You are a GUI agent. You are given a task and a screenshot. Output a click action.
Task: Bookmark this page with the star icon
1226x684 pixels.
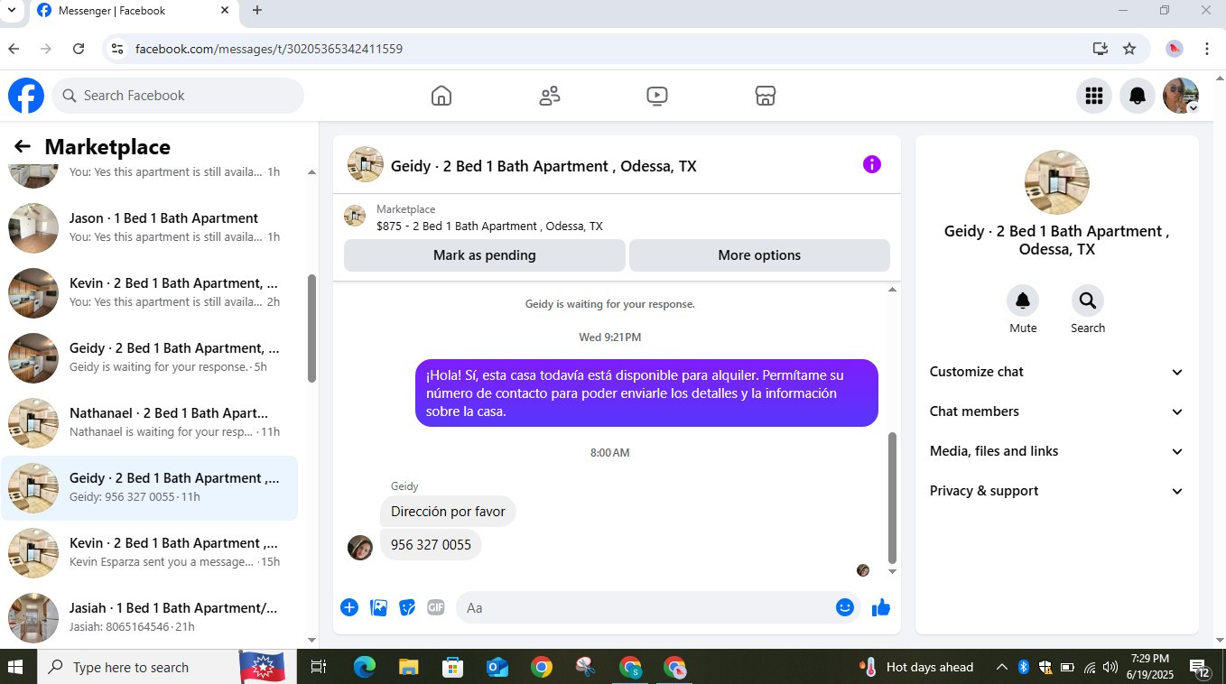(1129, 49)
